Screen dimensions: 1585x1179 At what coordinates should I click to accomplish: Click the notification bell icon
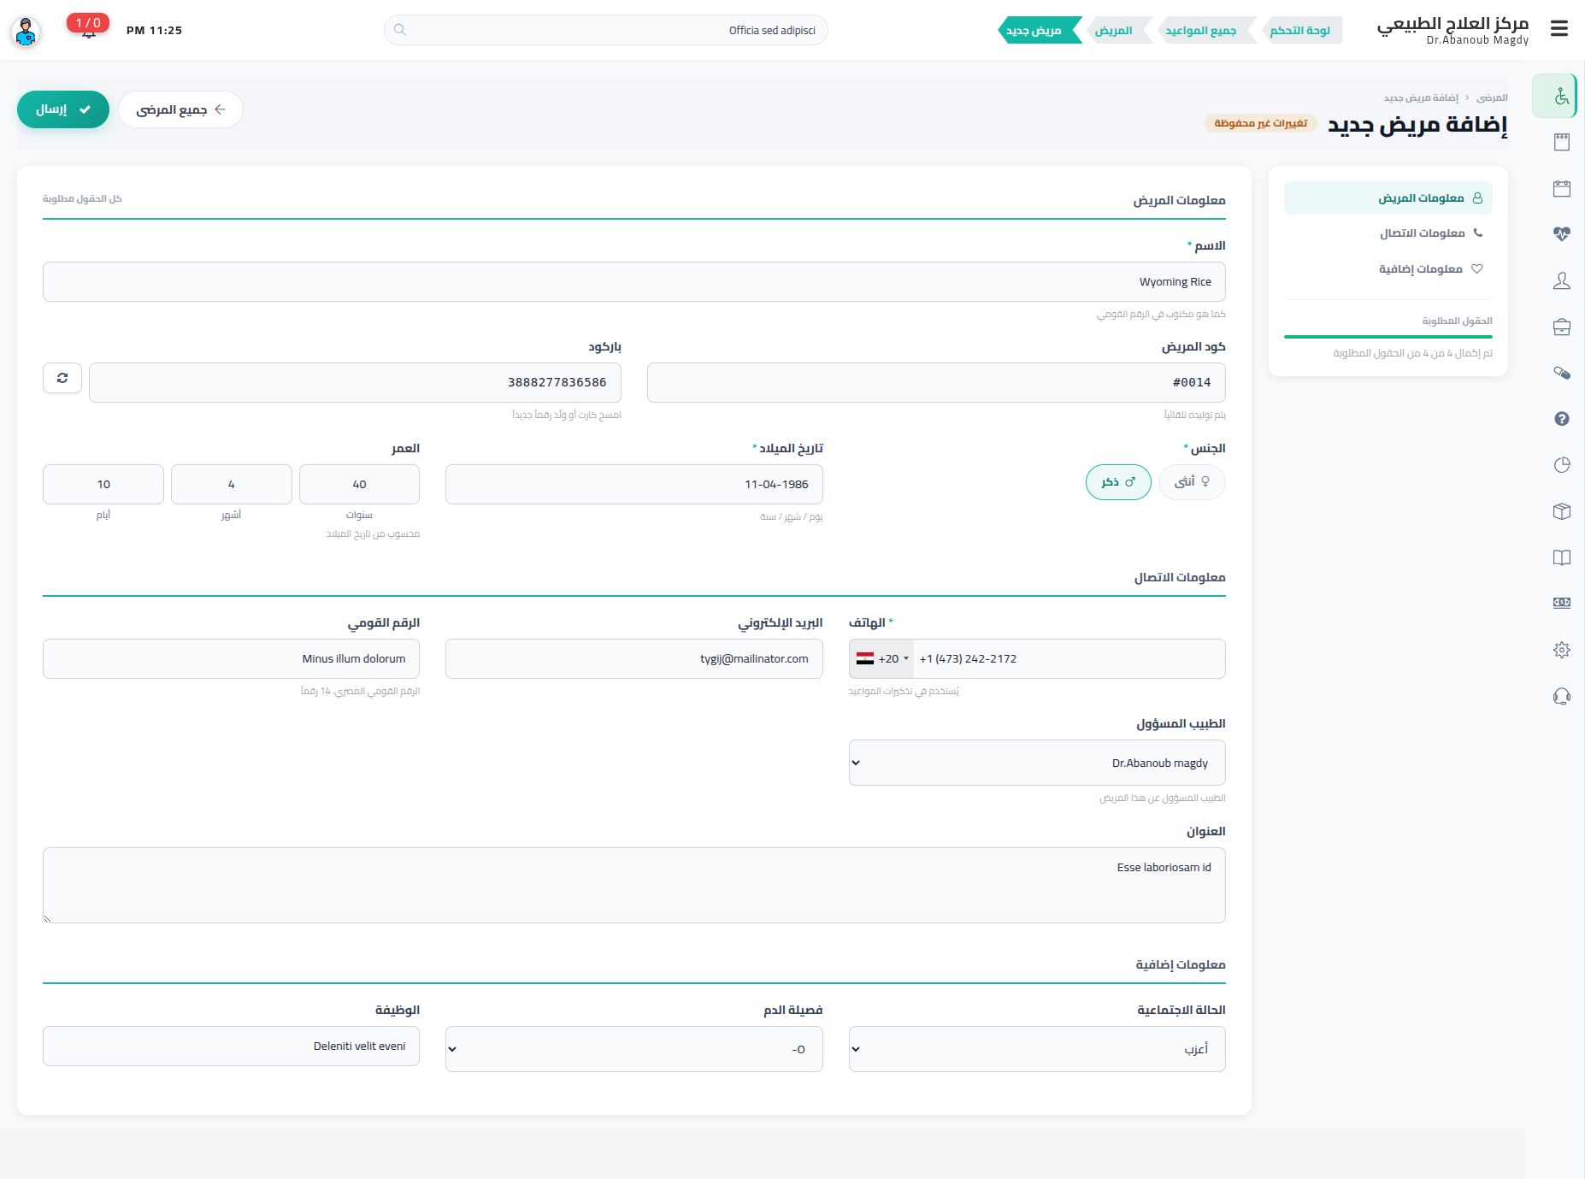(88, 34)
